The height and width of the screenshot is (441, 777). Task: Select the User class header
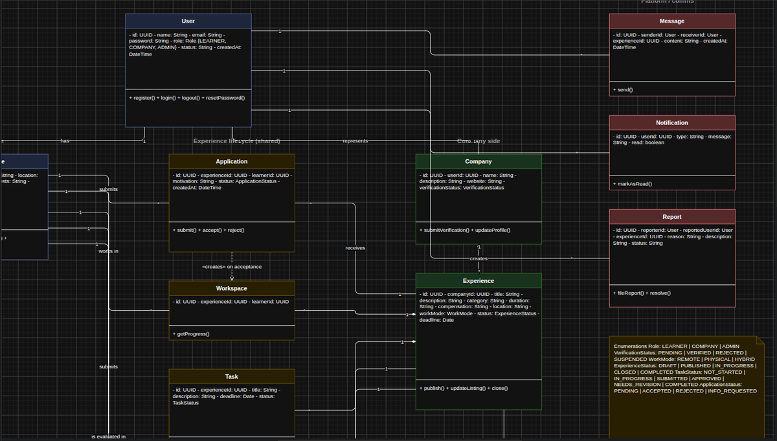pyautogui.click(x=188, y=21)
